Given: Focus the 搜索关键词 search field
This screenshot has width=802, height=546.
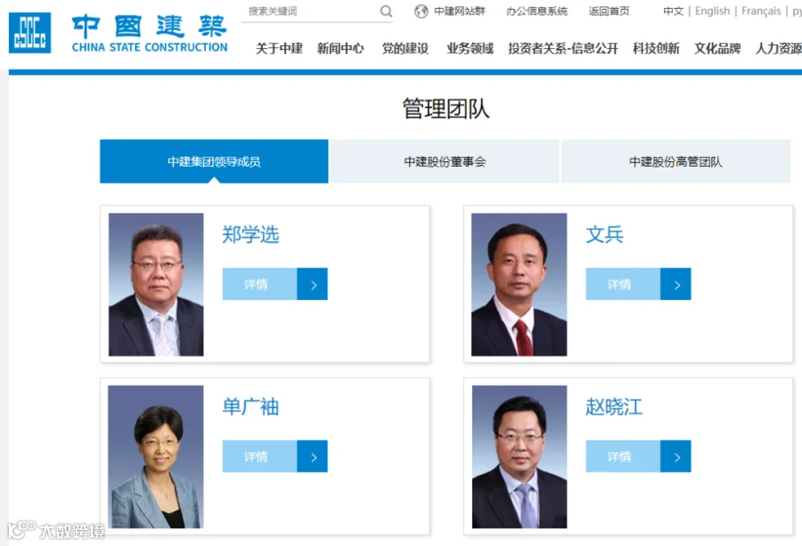Looking at the screenshot, I should [x=312, y=12].
